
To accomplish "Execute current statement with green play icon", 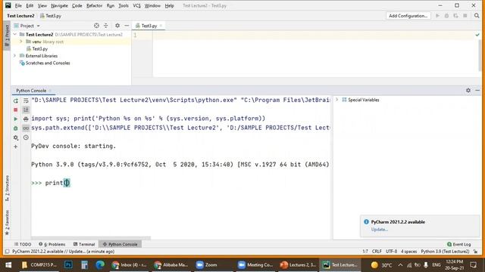I will tap(16, 119).
